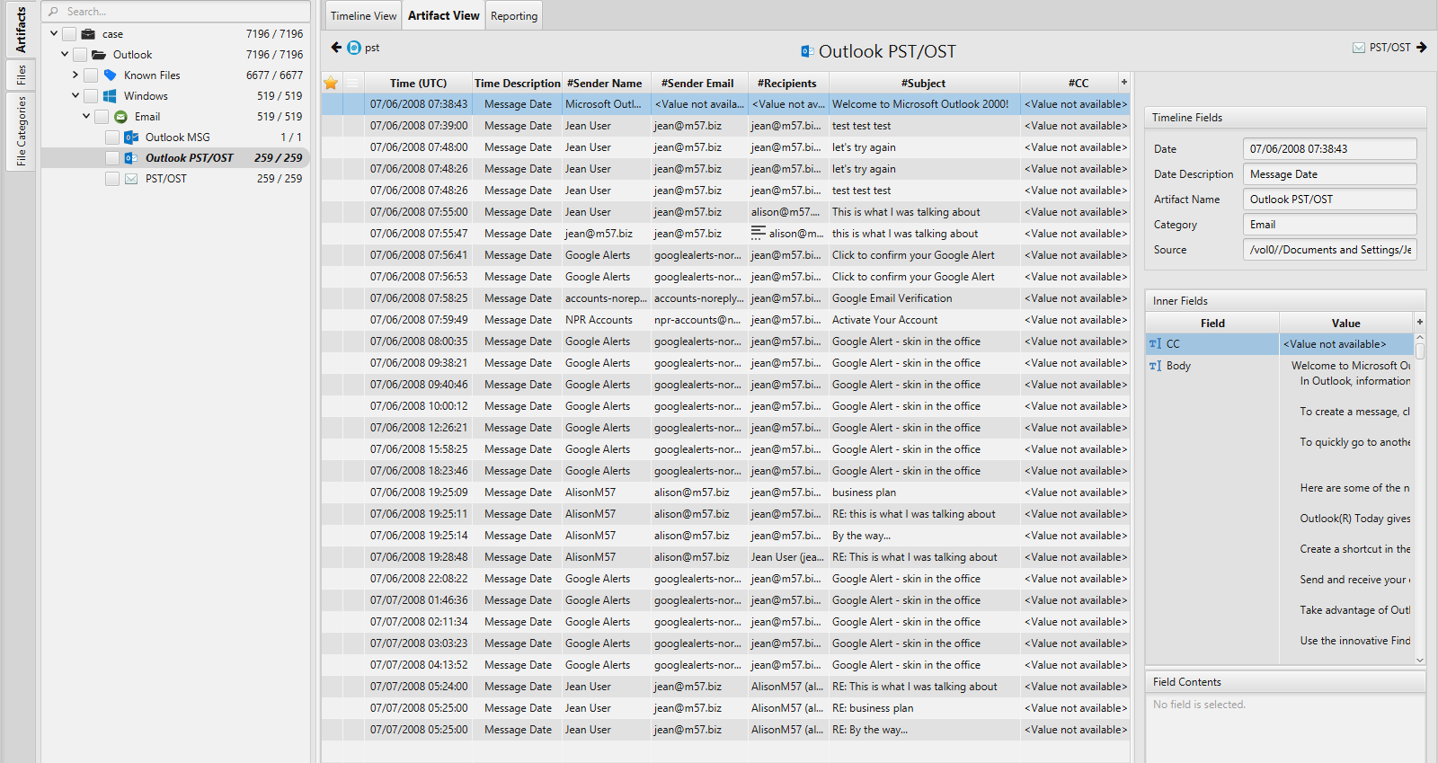Screen dimensions: 1438x763
Task: Click the plus icon in Inner Fields header
Action: 1420,323
